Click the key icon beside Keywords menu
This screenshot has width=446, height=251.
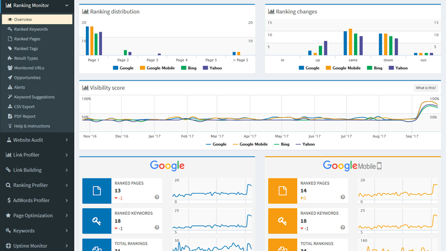(x=8, y=230)
